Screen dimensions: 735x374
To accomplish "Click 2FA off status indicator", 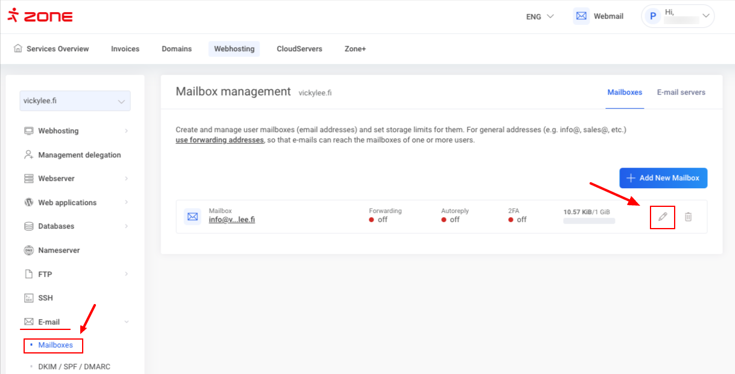I will click(x=517, y=220).
